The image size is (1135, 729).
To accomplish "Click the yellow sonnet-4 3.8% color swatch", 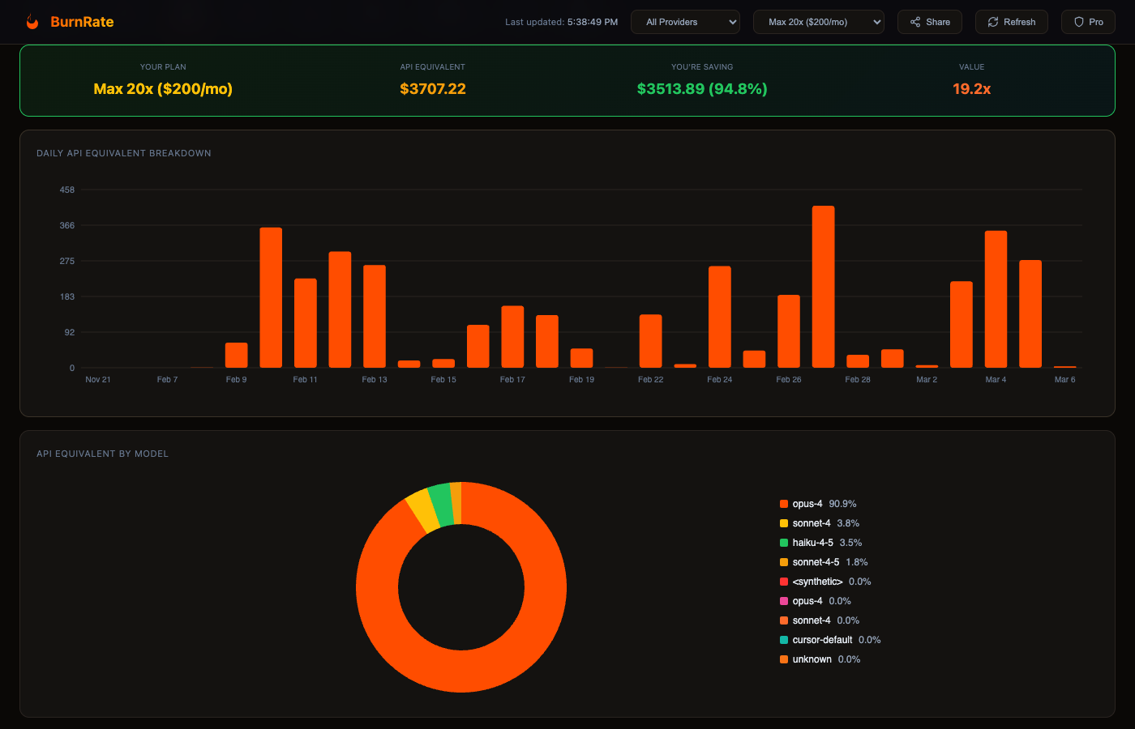I will click(x=784, y=523).
